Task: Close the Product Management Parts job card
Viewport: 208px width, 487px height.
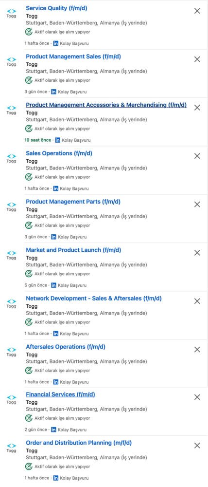Action: pos(197,205)
